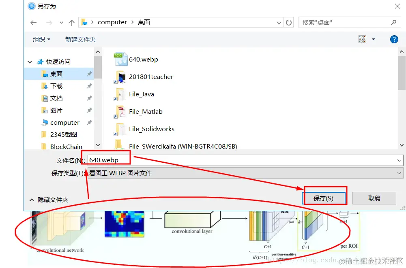Click the navigation pane scroll-down arrow

click(x=98, y=145)
